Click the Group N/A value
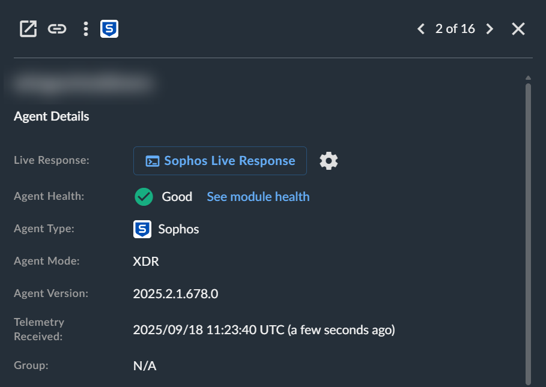Viewport: 546px width, 387px height. pyautogui.click(x=145, y=366)
